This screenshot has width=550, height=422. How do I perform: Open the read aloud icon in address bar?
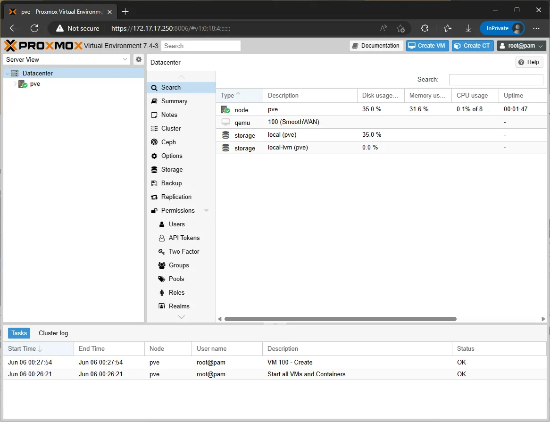click(384, 28)
